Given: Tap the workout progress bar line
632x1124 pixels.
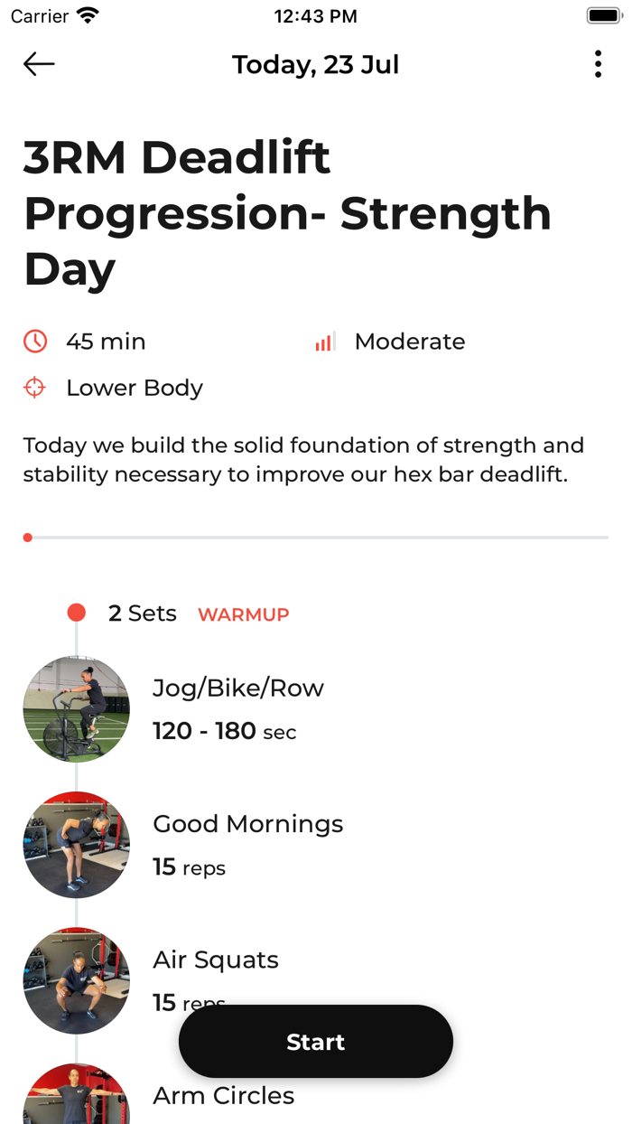Looking at the screenshot, I should 316,537.
